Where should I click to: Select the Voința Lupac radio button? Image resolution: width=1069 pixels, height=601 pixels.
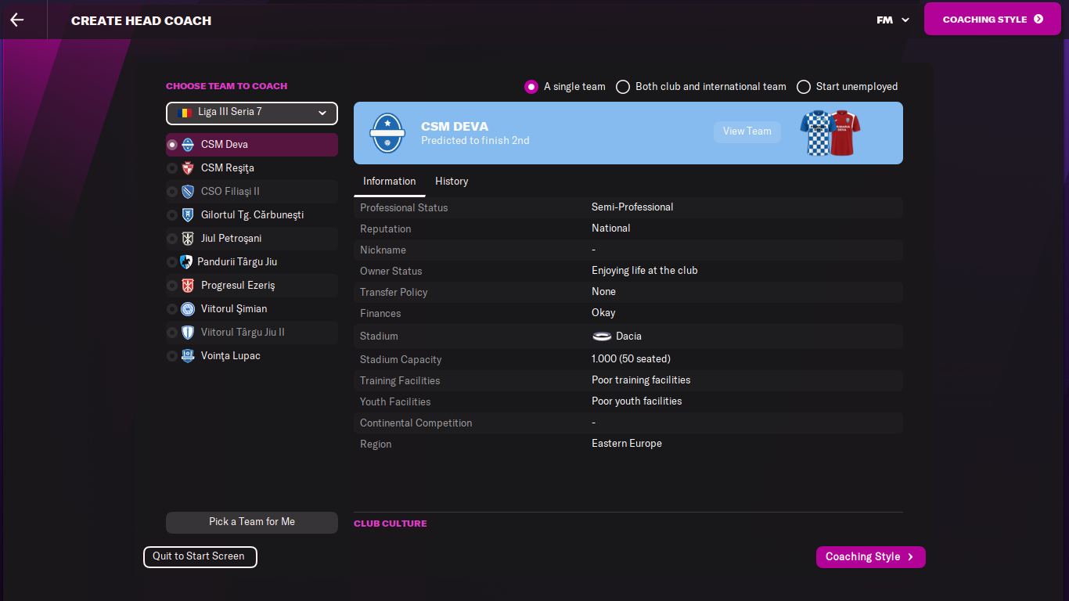[x=172, y=356]
